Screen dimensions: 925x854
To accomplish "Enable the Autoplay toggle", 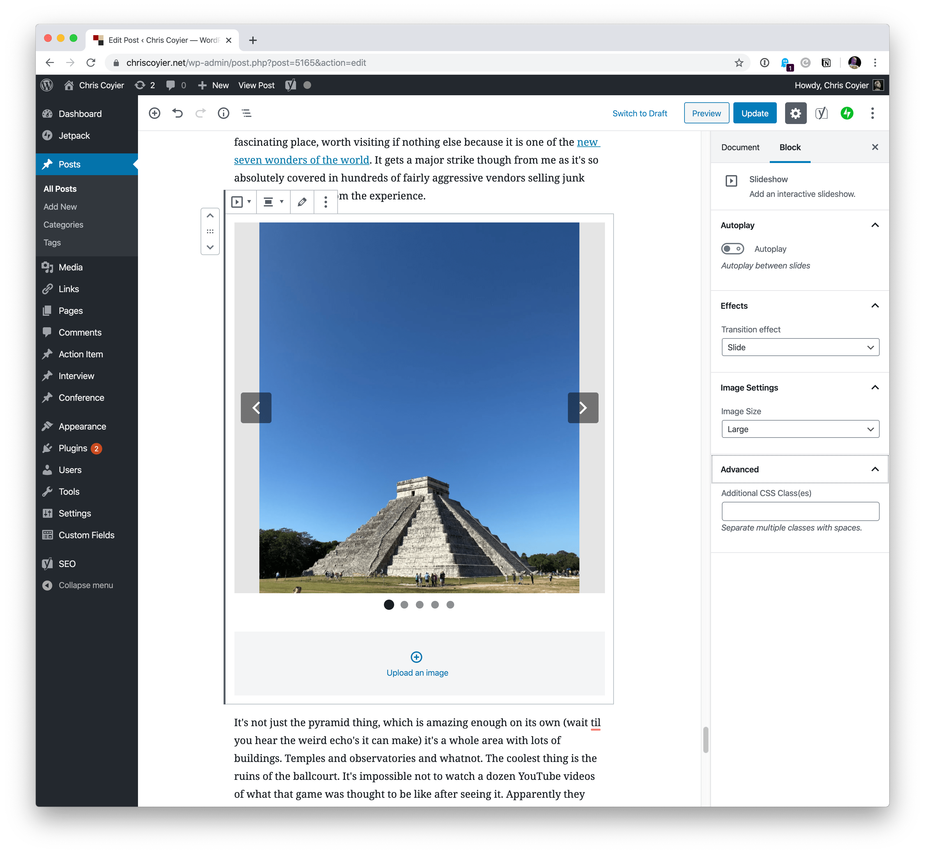I will click(732, 249).
